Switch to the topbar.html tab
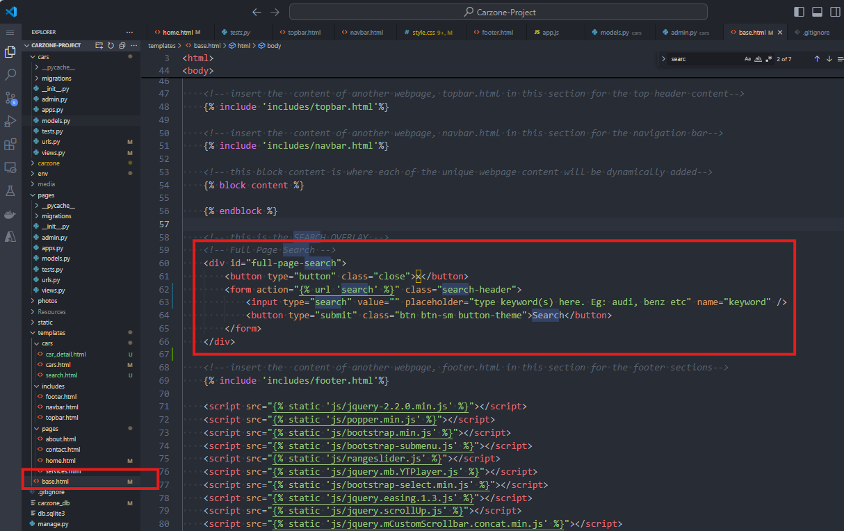The height and width of the screenshot is (531, 844). pyautogui.click(x=304, y=33)
